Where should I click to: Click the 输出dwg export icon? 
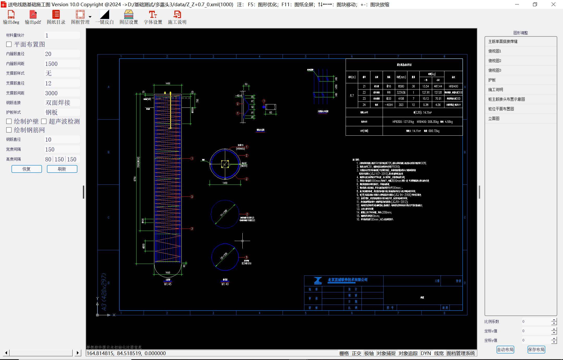pos(11,15)
